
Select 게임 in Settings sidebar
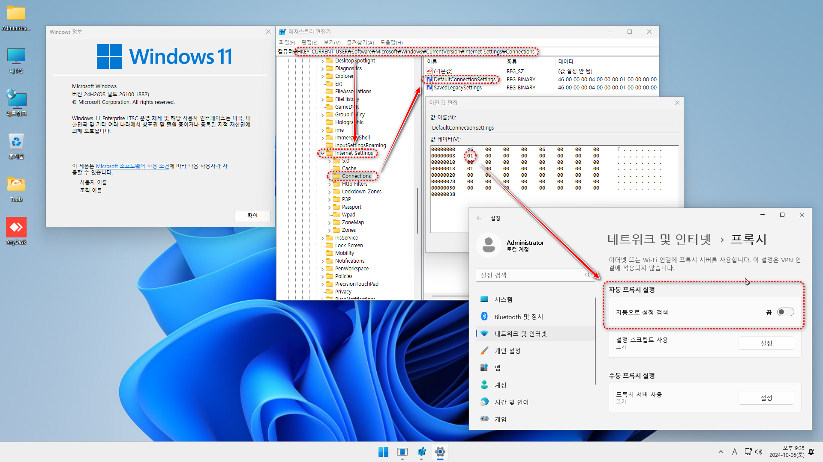pos(535,419)
